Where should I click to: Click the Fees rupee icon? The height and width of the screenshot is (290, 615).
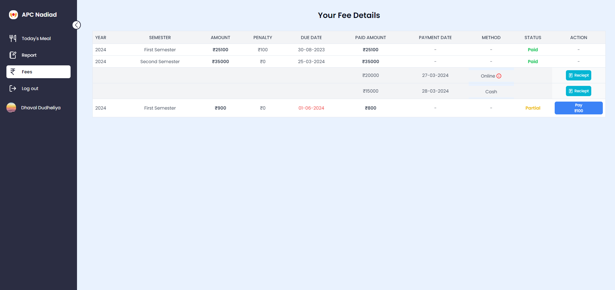pos(13,72)
